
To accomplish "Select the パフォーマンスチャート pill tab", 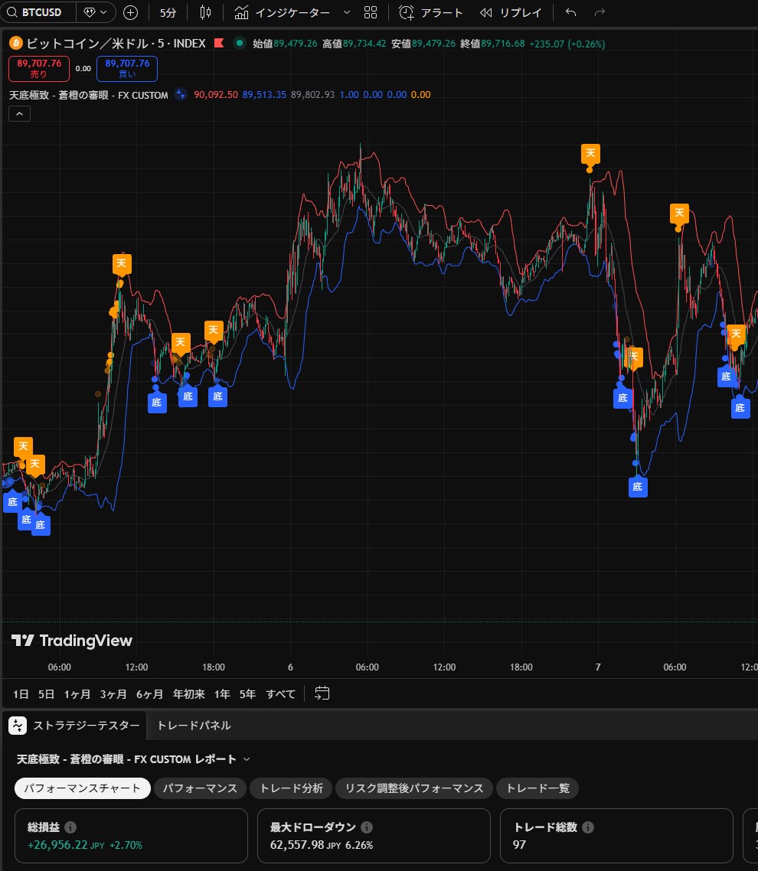I will click(x=82, y=788).
